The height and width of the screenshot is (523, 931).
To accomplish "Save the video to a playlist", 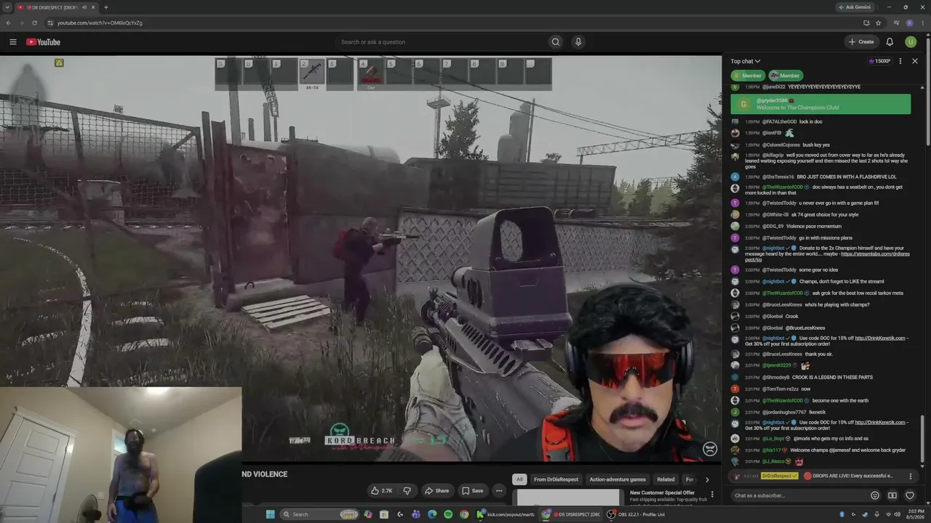I will (472, 490).
